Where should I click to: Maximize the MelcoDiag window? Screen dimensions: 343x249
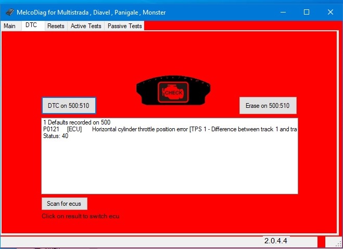(307, 11)
